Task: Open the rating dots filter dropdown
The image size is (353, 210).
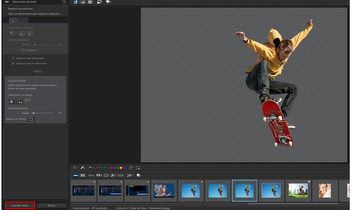Action: (121, 175)
